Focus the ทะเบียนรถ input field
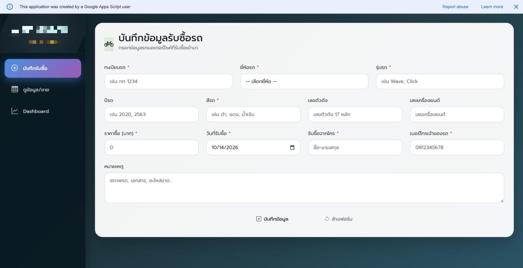 click(168, 81)
